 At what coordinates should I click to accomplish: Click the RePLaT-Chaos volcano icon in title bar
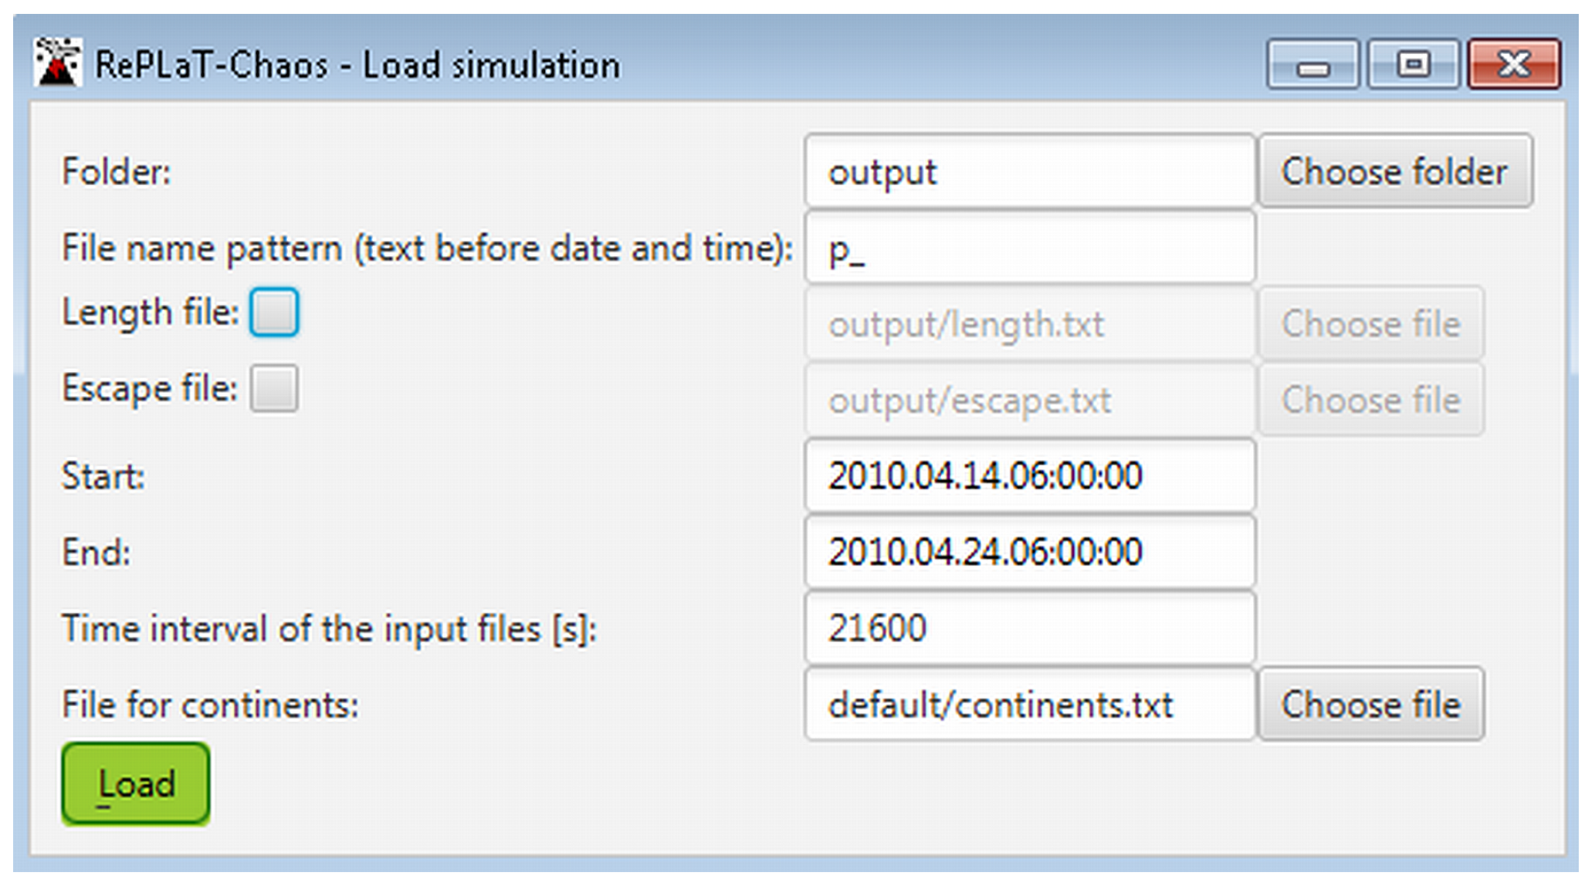point(58,63)
